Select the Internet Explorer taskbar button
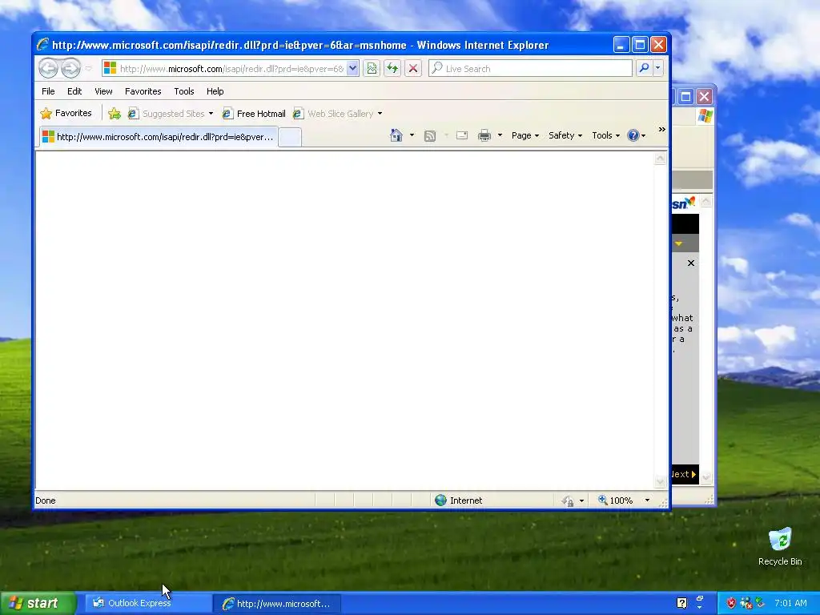 tap(277, 604)
